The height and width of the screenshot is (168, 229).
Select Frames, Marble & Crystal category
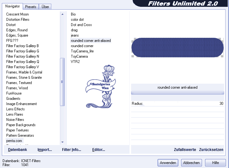24,72
